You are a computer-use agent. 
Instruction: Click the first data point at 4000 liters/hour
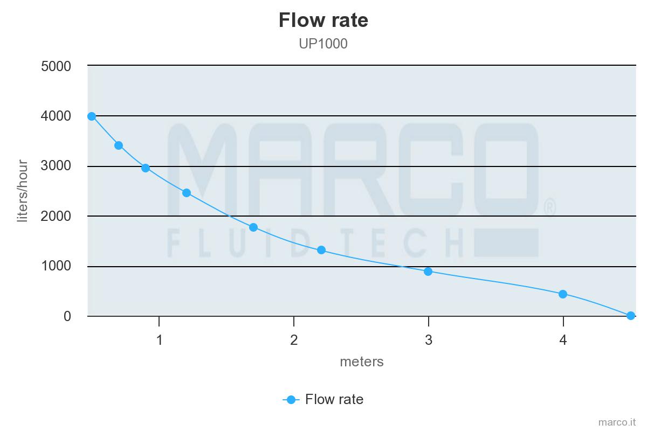(x=92, y=116)
